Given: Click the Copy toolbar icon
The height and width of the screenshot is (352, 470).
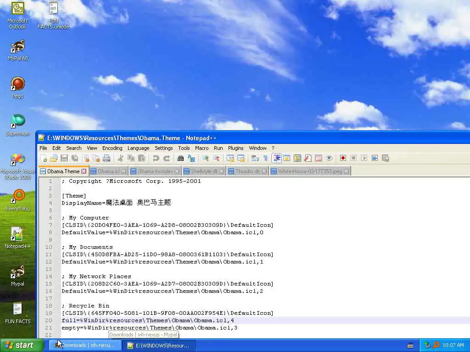Looking at the screenshot, I should click(131, 158).
